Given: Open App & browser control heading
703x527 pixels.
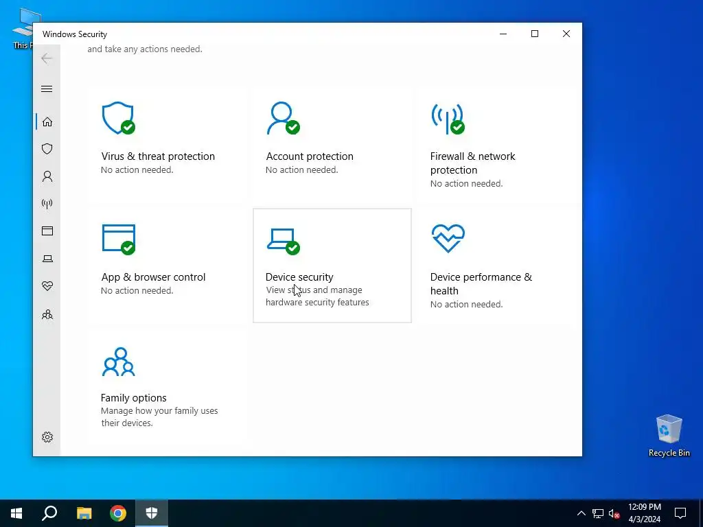Looking at the screenshot, I should coord(153,277).
